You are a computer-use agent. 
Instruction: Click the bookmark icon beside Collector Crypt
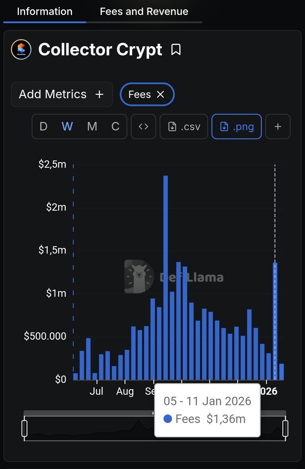176,50
